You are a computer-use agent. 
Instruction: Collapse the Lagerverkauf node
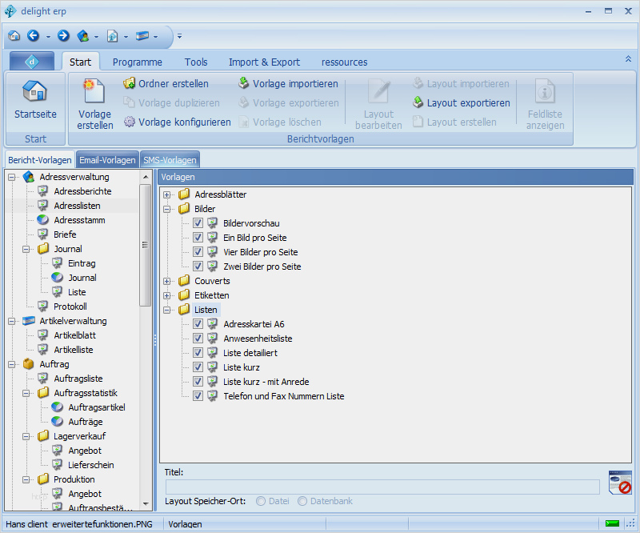(x=26, y=436)
